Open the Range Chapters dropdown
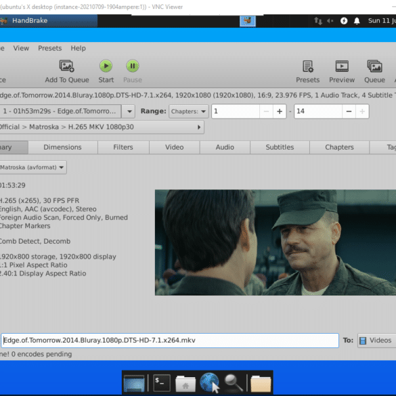 point(189,112)
